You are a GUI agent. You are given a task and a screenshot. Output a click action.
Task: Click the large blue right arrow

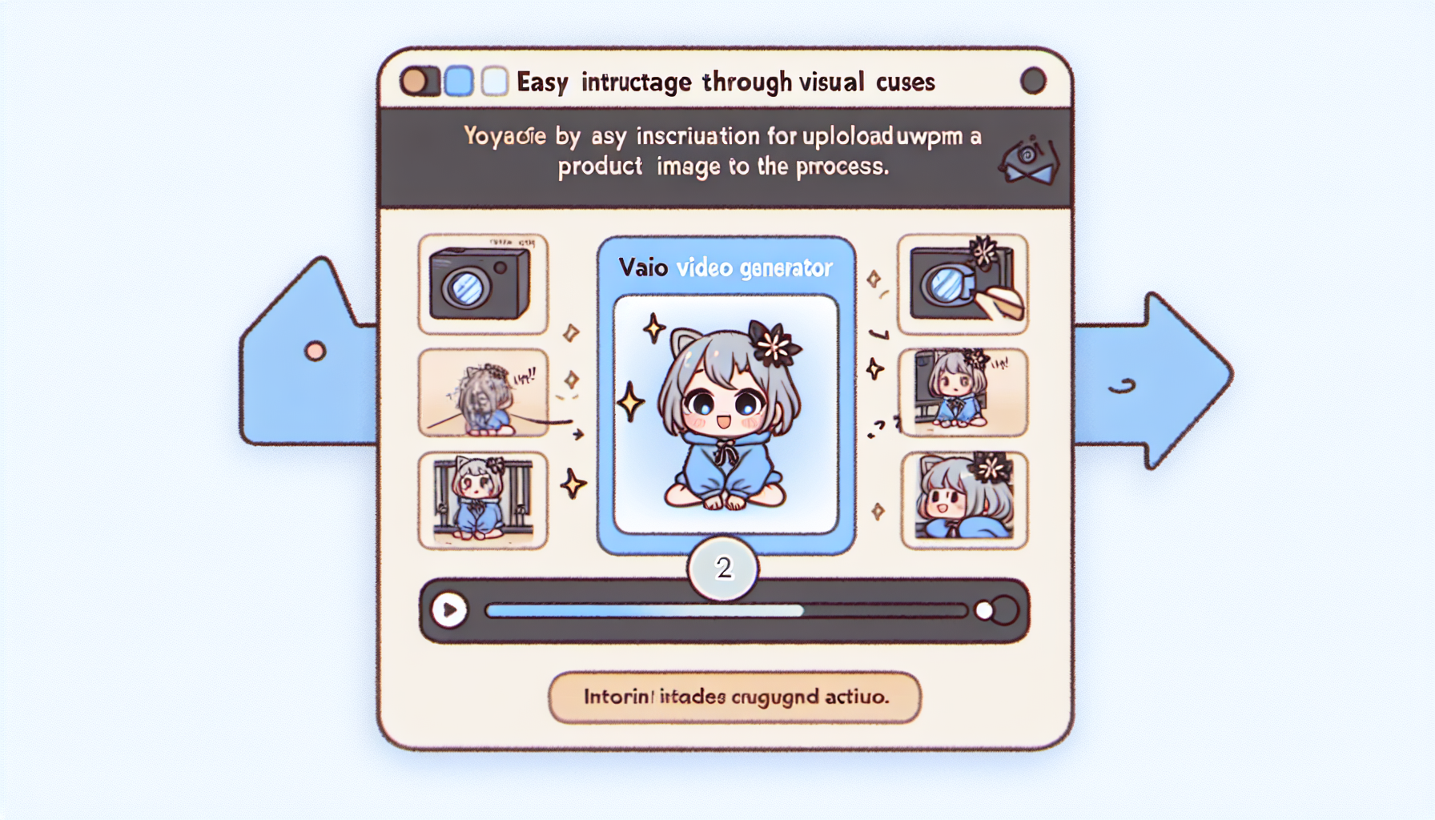click(x=1153, y=380)
